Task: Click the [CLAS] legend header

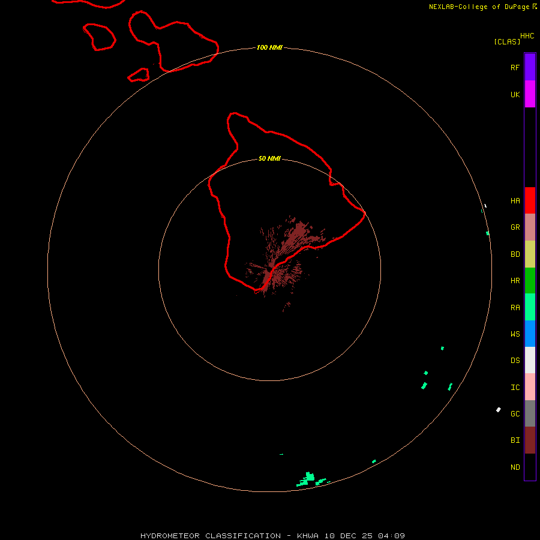Action: tap(507, 41)
